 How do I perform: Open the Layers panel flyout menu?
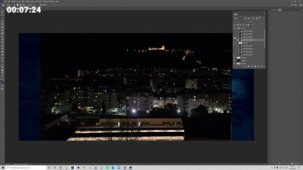tap(264, 14)
